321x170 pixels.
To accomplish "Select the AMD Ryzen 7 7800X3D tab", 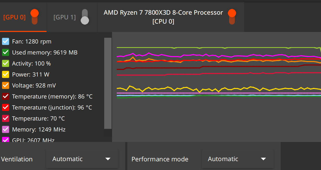I will tap(163, 17).
